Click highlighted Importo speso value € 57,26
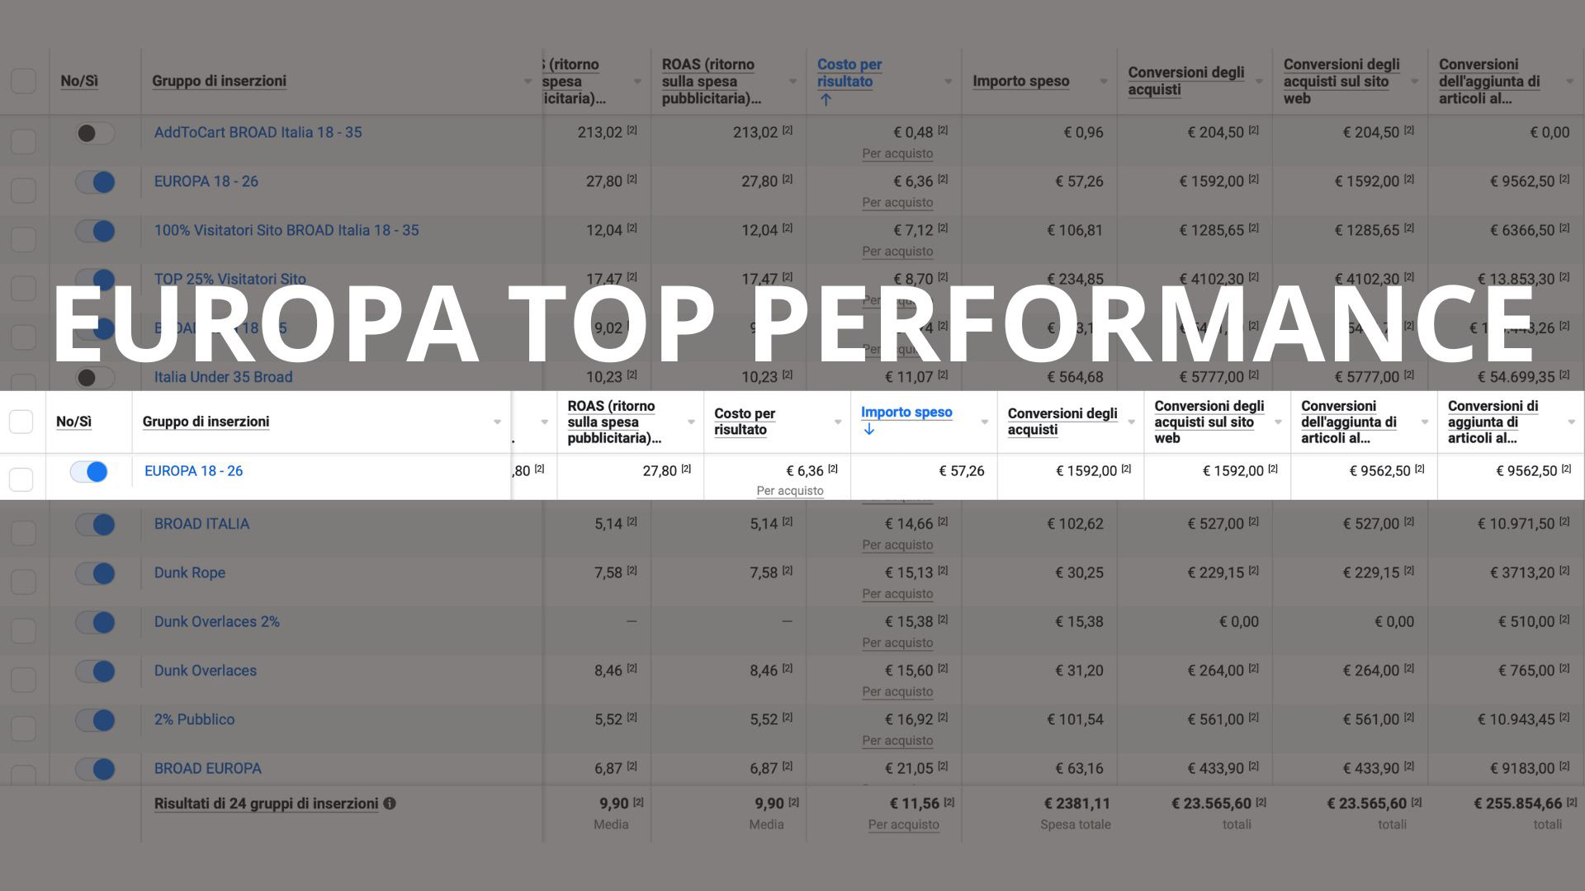The width and height of the screenshot is (1585, 891). [x=962, y=471]
